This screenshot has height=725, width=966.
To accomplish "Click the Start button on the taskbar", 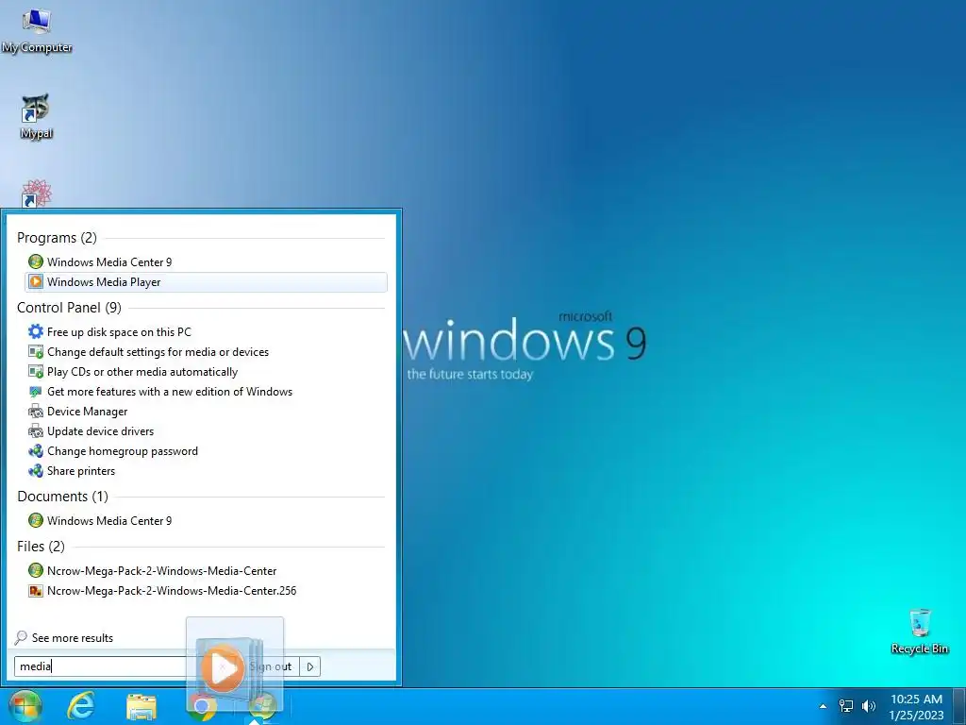I will pyautogui.click(x=25, y=706).
